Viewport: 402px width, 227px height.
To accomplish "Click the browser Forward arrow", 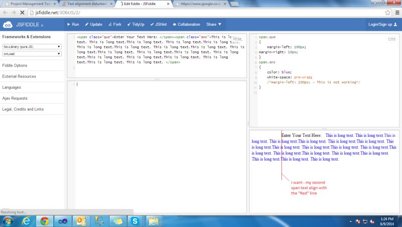I will click(14, 12).
